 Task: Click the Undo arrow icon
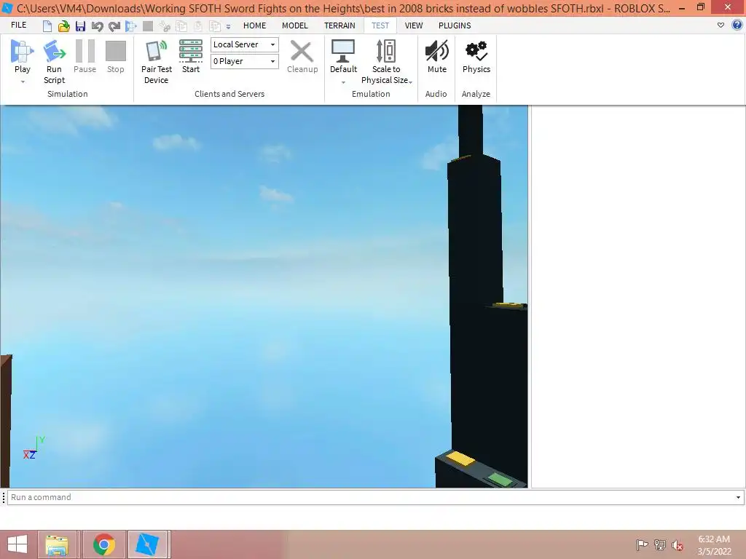pyautogui.click(x=97, y=26)
